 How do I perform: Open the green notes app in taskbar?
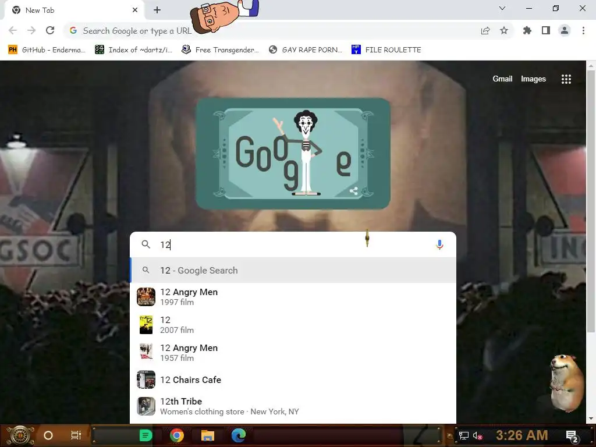coord(146,435)
